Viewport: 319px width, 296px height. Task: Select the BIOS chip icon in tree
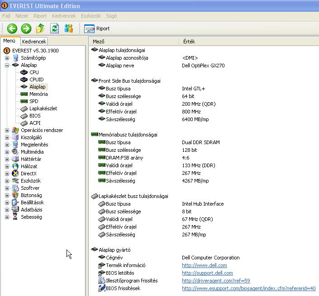[24, 116]
